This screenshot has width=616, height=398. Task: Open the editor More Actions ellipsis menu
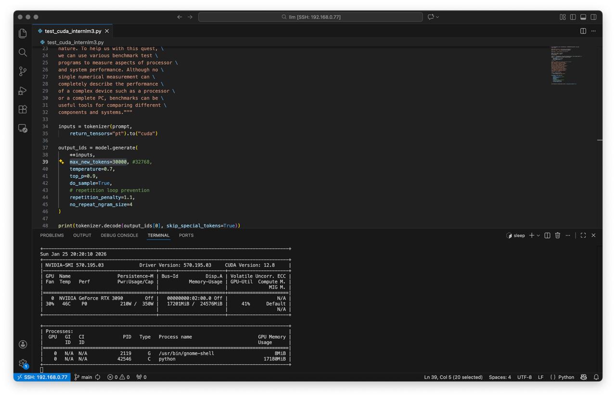click(x=593, y=31)
